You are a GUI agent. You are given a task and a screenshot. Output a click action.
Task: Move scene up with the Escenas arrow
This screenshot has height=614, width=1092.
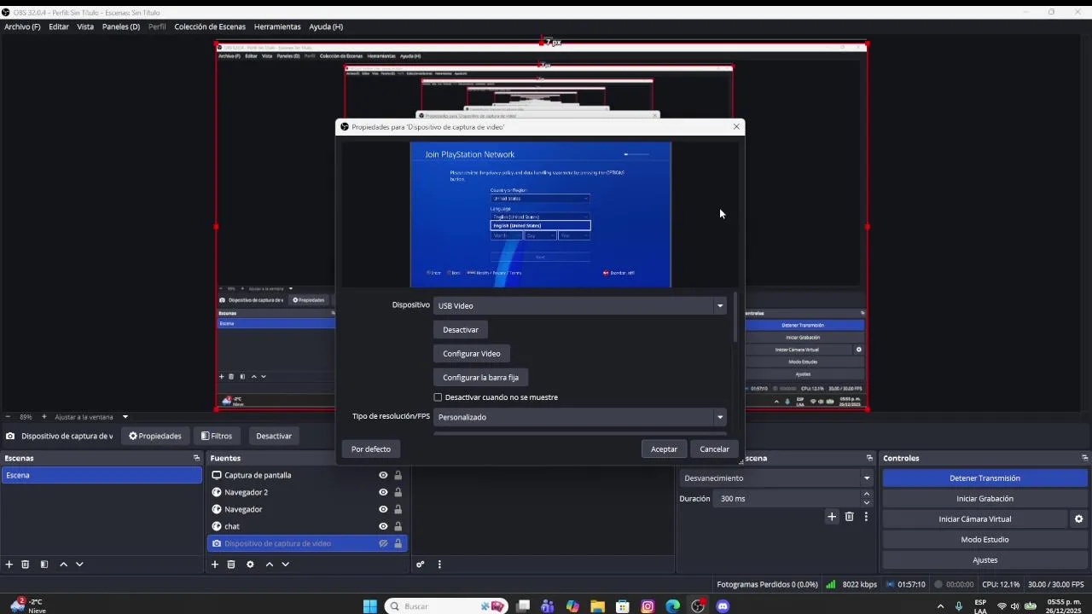[x=63, y=565]
